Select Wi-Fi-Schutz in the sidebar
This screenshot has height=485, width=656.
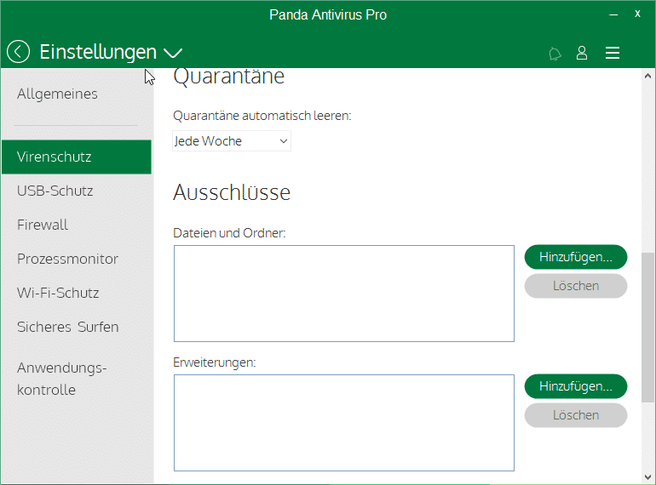[58, 293]
